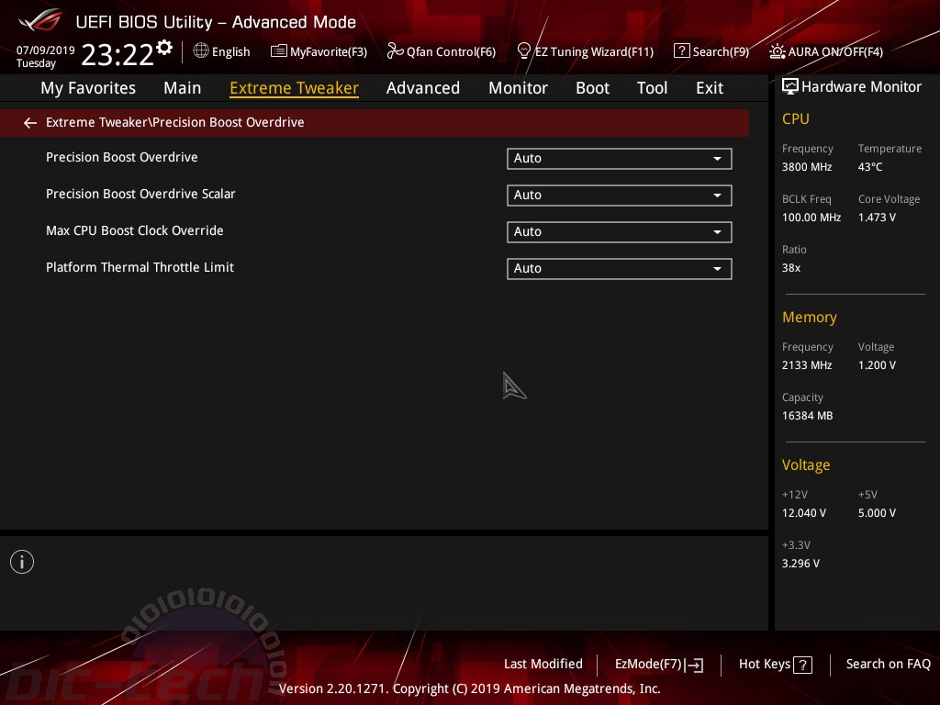Click the Hardware Monitor display icon

click(x=790, y=87)
